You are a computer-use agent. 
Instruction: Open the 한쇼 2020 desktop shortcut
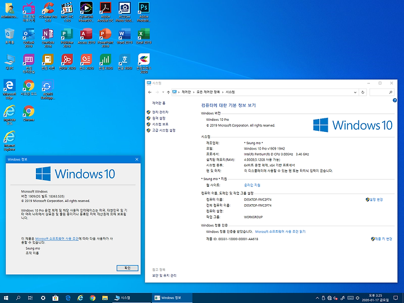pyautogui.click(x=86, y=62)
